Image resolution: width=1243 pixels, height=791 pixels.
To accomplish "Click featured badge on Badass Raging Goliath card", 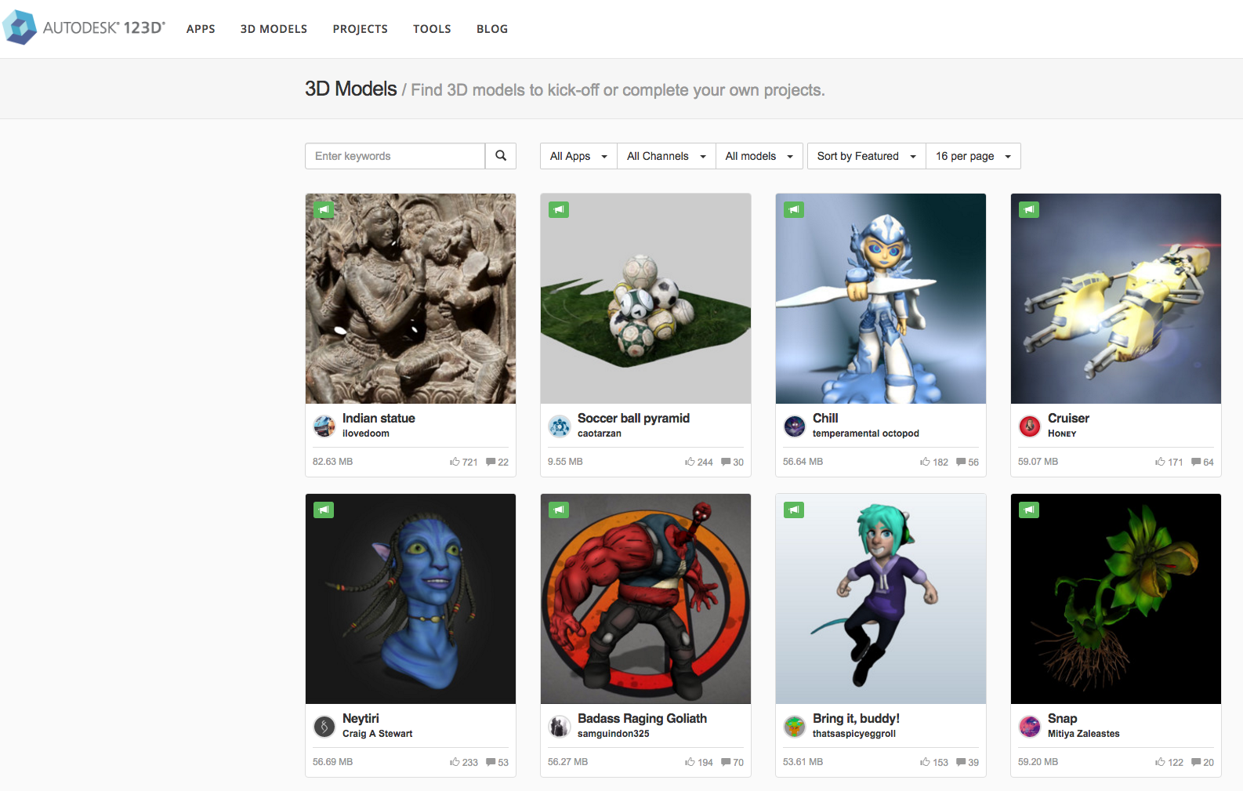I will coord(559,510).
